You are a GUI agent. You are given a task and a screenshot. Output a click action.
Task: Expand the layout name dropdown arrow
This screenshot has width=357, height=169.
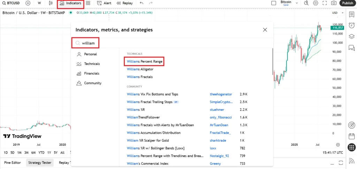297,3
